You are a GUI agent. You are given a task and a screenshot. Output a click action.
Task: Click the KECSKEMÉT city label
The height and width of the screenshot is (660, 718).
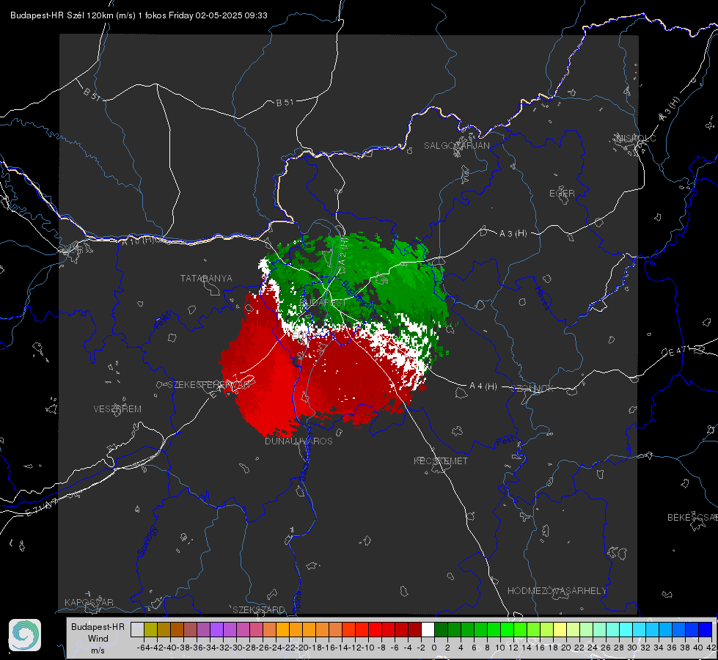click(x=441, y=461)
